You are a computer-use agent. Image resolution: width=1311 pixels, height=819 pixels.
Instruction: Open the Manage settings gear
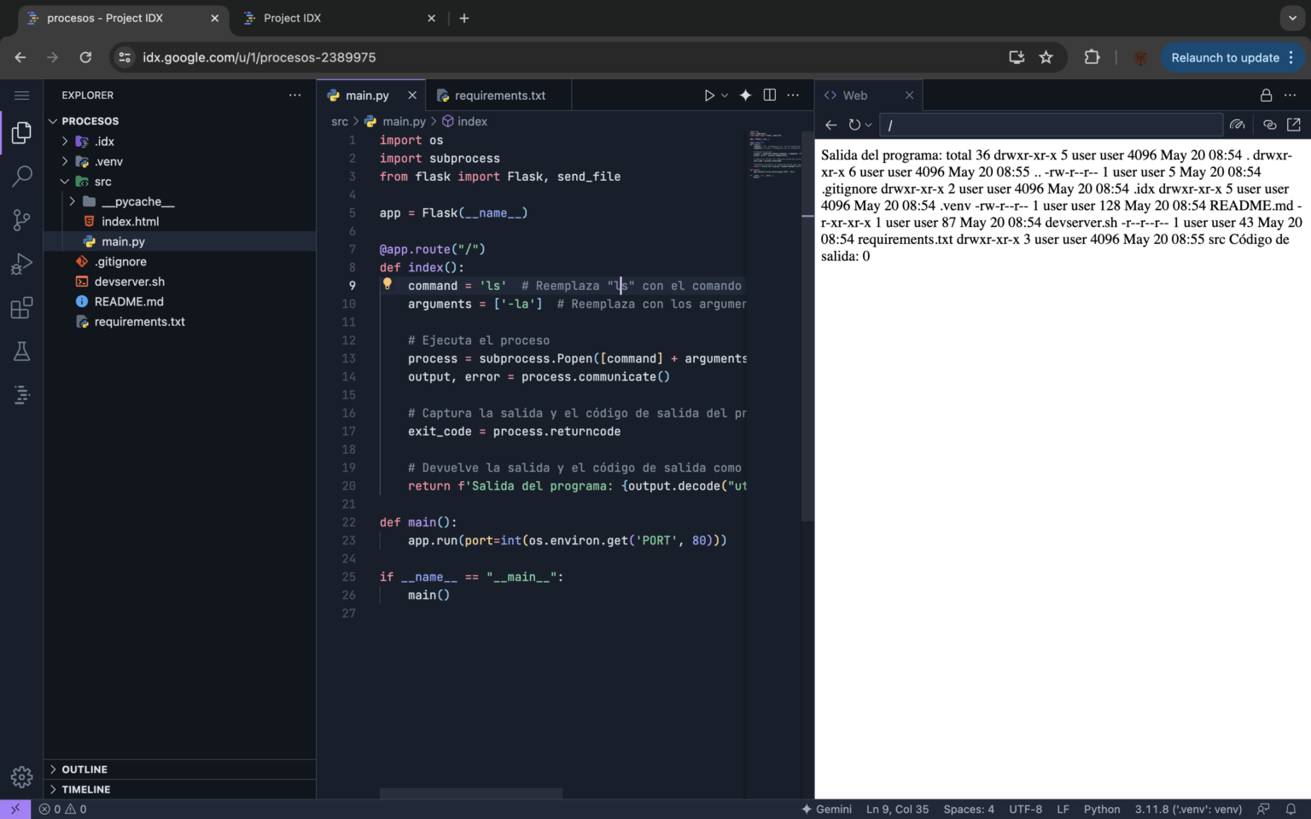[x=21, y=776]
